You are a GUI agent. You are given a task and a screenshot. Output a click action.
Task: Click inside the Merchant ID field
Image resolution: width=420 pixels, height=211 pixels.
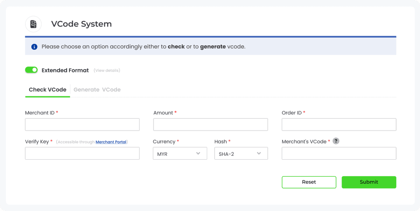pyautogui.click(x=82, y=124)
